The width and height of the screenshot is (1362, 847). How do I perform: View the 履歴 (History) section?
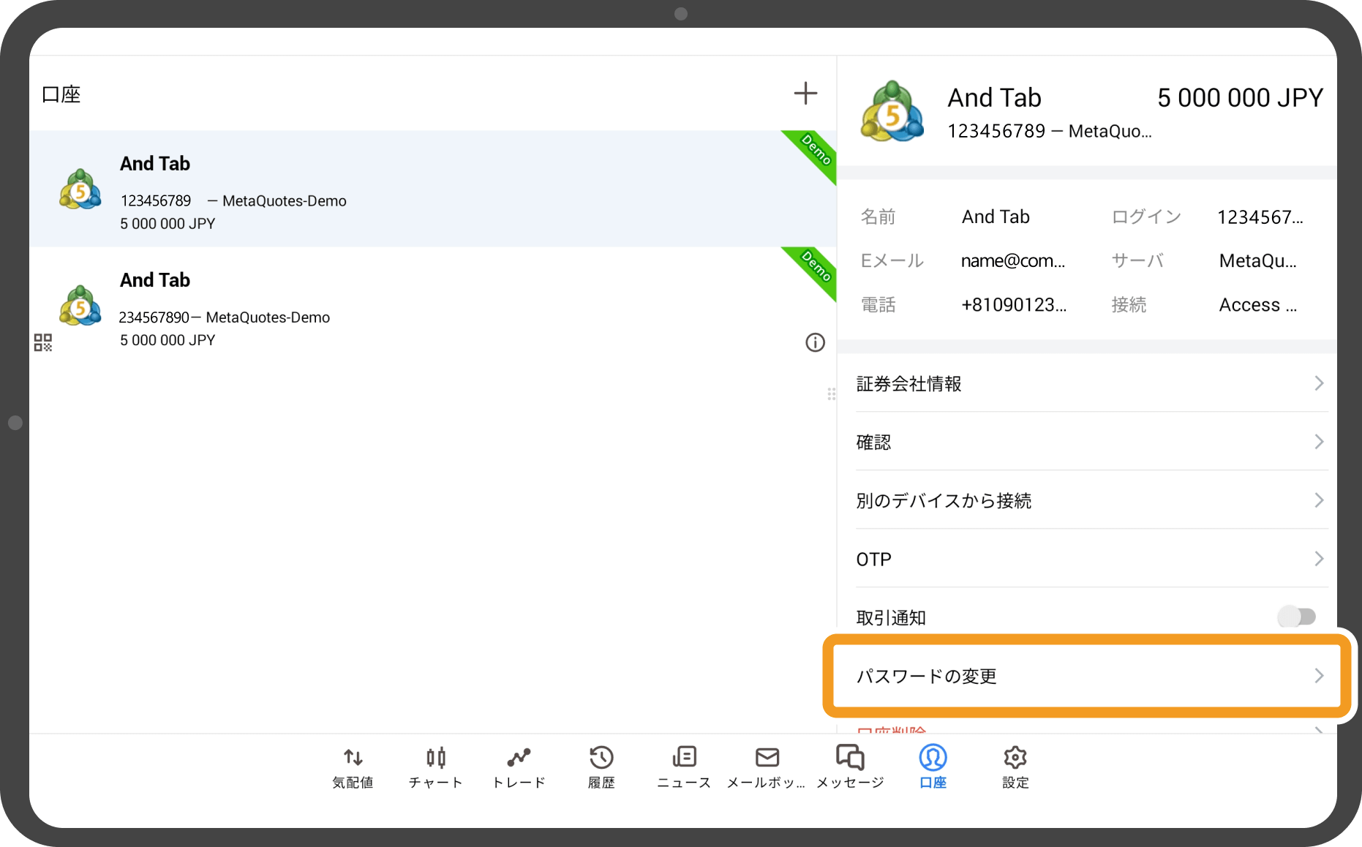tap(601, 766)
